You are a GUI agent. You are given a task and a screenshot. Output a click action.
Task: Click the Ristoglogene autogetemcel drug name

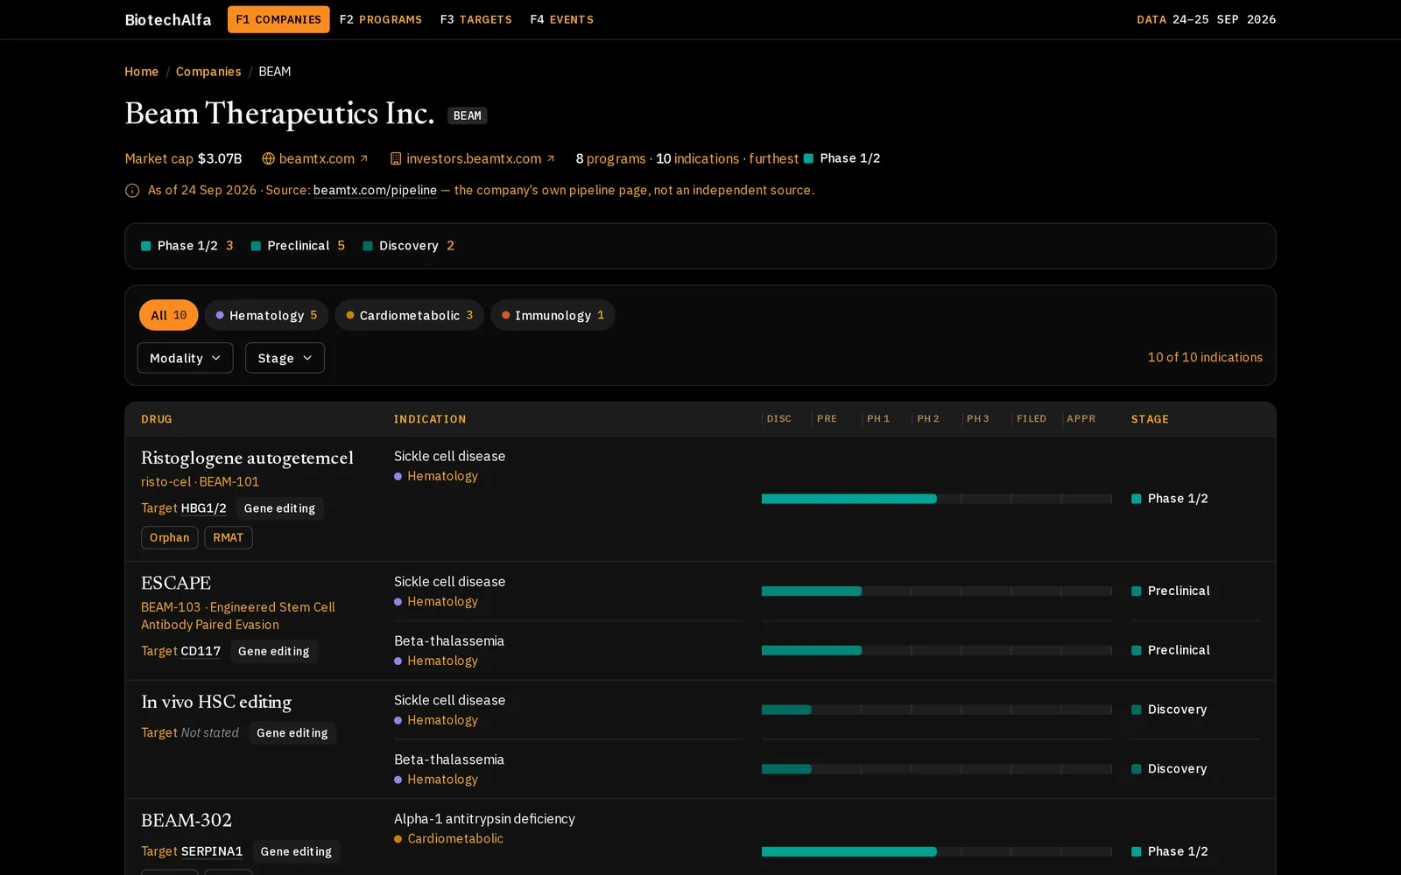(x=248, y=458)
